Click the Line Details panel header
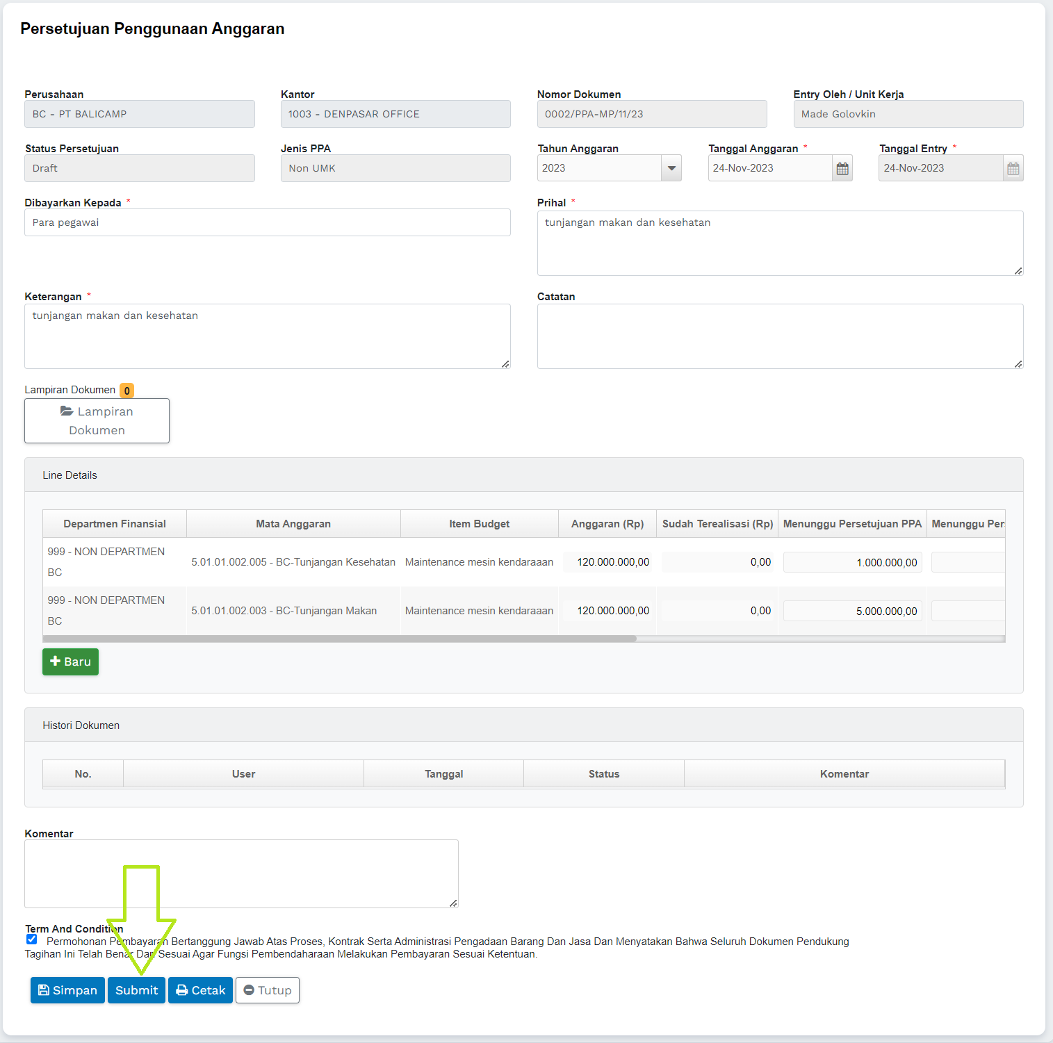This screenshot has height=1043, width=1053. pos(523,475)
